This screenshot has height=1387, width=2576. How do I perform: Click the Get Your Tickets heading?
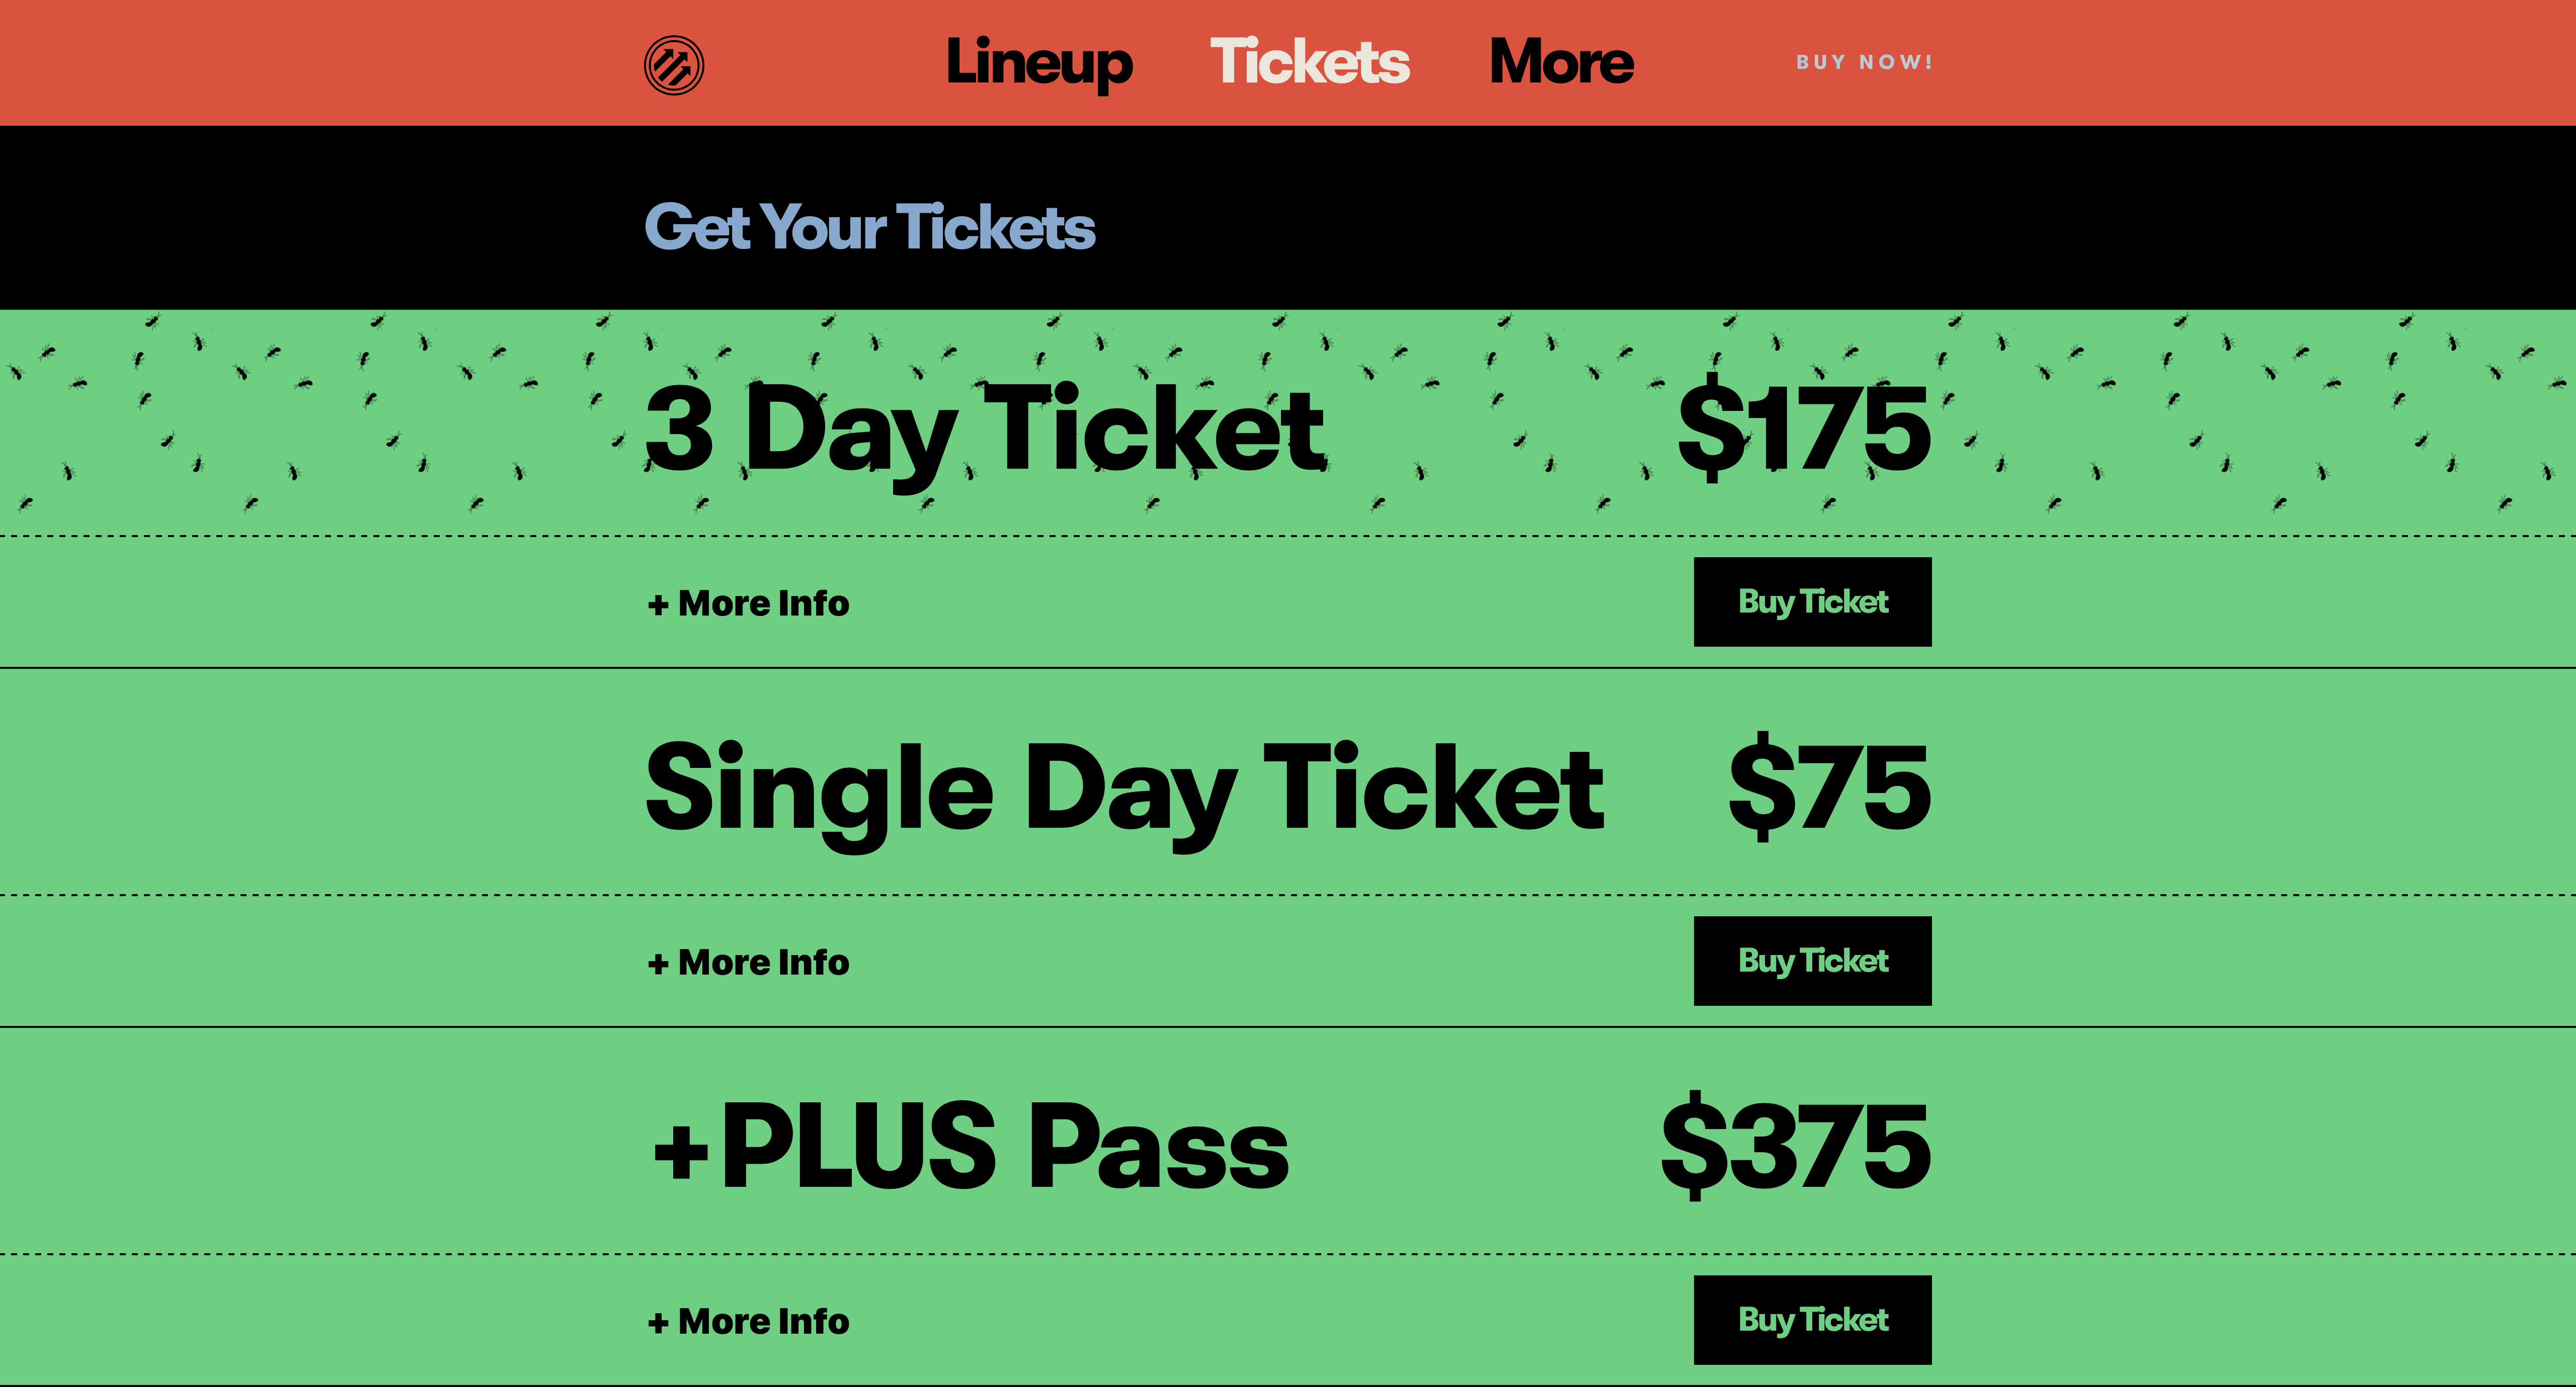click(869, 227)
